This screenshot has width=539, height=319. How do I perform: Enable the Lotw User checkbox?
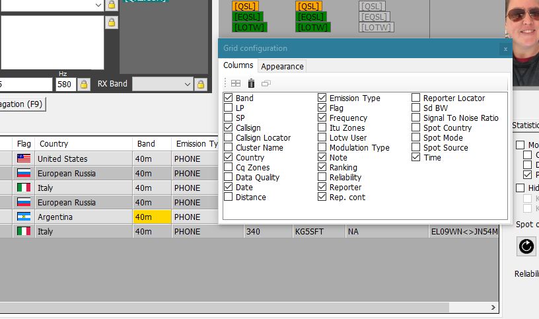(322, 137)
